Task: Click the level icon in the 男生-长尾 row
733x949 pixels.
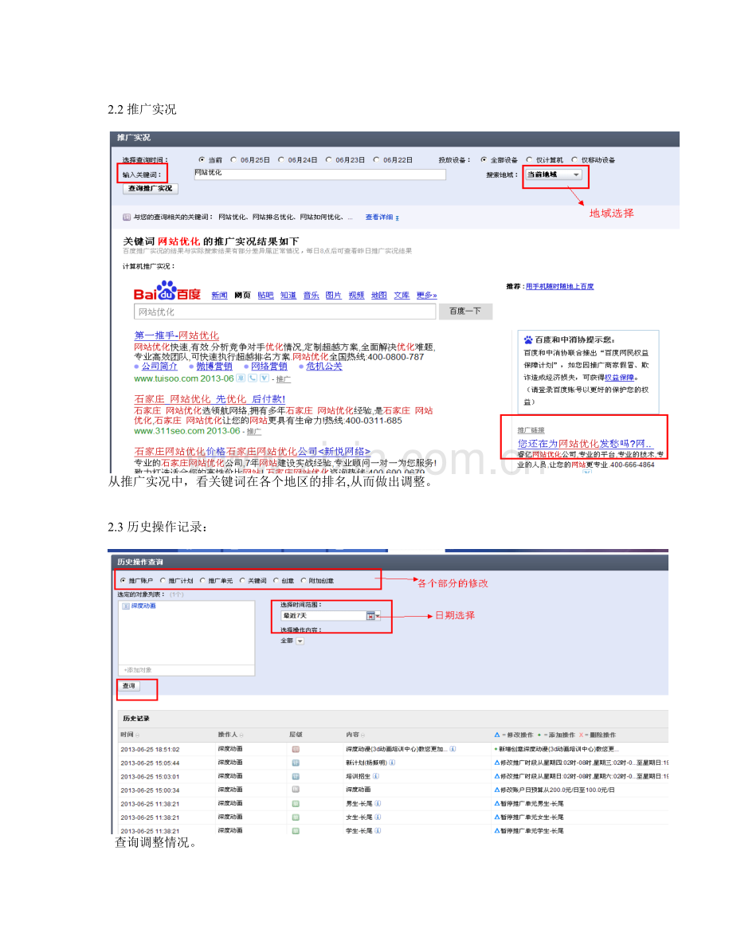Action: 296,804
